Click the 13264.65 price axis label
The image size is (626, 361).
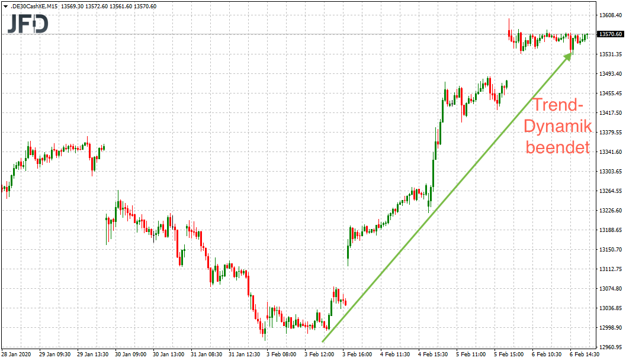610,191
